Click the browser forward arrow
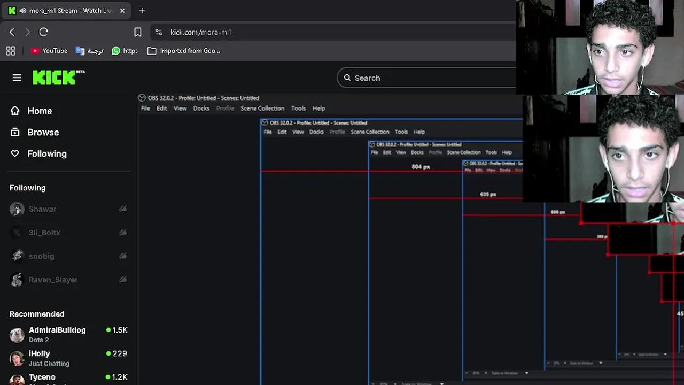Screen dimensions: 684x385 (x=28, y=32)
